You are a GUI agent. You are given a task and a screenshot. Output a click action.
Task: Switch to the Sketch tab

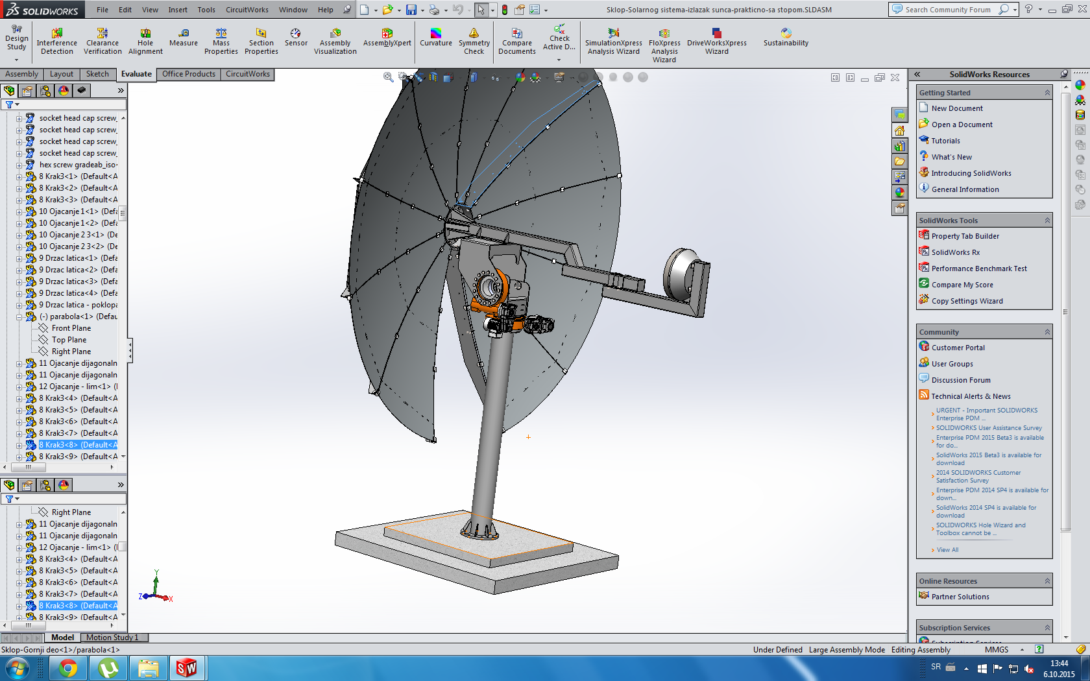97,74
